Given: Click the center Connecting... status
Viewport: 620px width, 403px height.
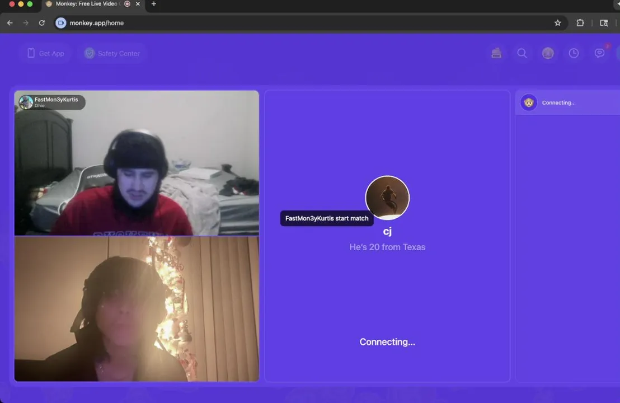Looking at the screenshot, I should click(x=387, y=341).
